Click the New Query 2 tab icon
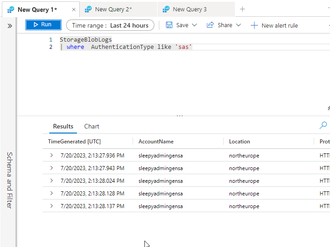This screenshot has height=247, width=330. (x=88, y=9)
